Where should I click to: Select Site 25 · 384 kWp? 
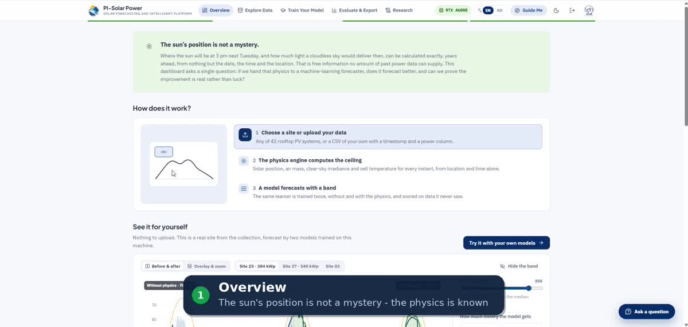click(257, 266)
